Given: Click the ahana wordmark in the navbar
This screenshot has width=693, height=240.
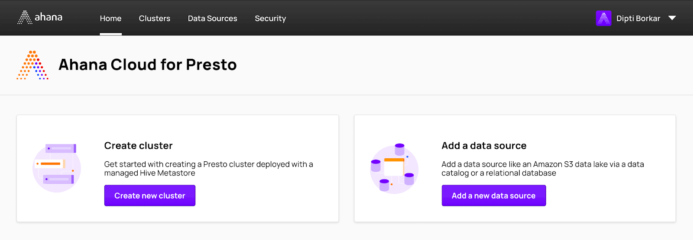Looking at the screenshot, I should click(x=49, y=17).
